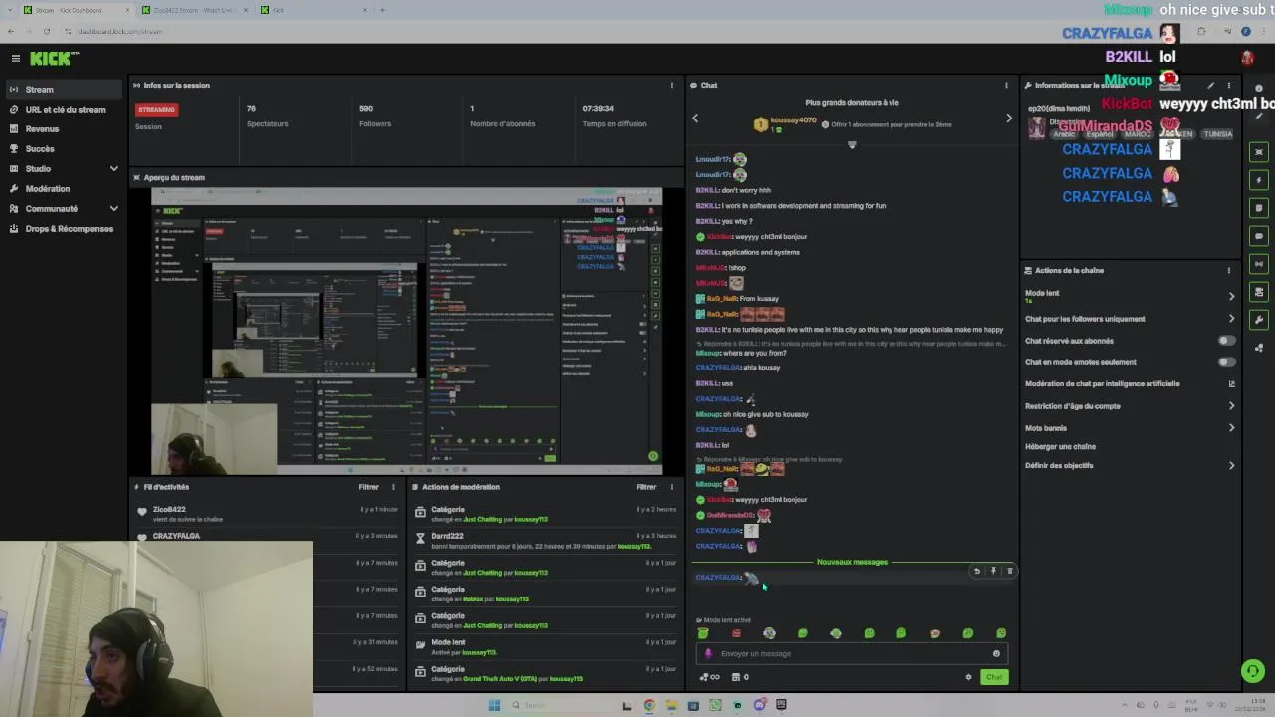Image resolution: width=1275 pixels, height=717 pixels.
Task: Click the Zico8422 activity entry
Action: tap(264, 514)
